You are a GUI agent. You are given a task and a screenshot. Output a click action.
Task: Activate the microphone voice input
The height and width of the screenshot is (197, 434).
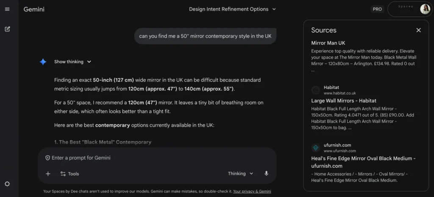(266, 174)
